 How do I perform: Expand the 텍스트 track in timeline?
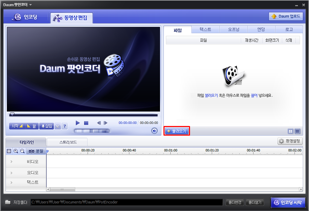tap(11, 182)
